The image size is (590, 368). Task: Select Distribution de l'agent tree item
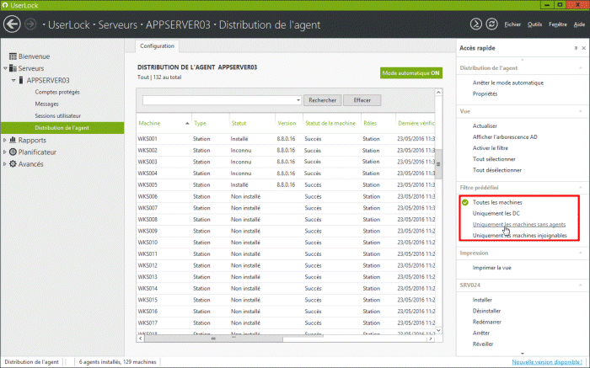click(62, 128)
